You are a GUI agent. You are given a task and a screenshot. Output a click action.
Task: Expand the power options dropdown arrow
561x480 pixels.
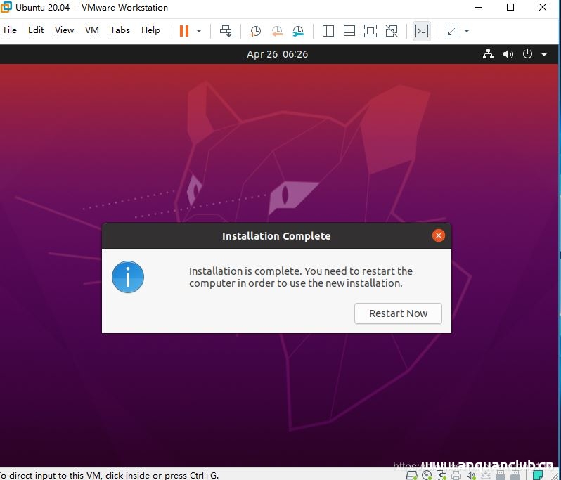click(199, 31)
